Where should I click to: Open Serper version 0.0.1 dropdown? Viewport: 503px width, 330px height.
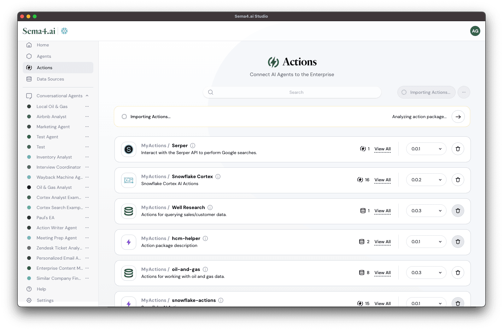(426, 149)
